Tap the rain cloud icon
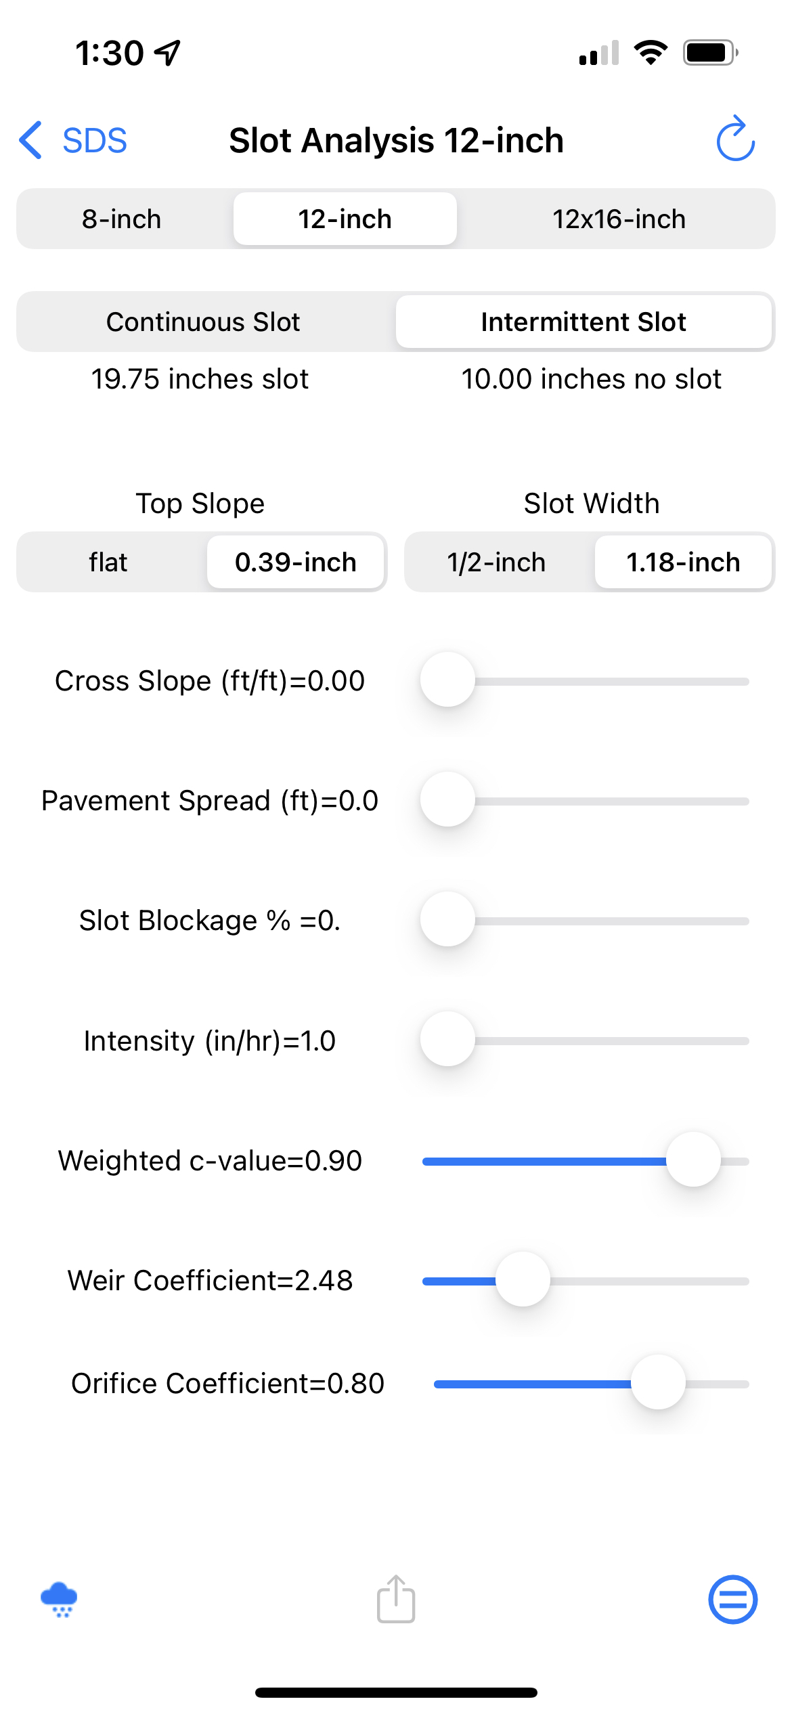The width and height of the screenshot is (792, 1714). pos(59,1599)
